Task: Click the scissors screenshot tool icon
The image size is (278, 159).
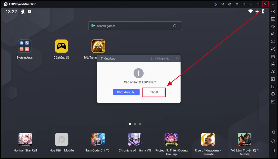Action: pyautogui.click(x=273, y=72)
